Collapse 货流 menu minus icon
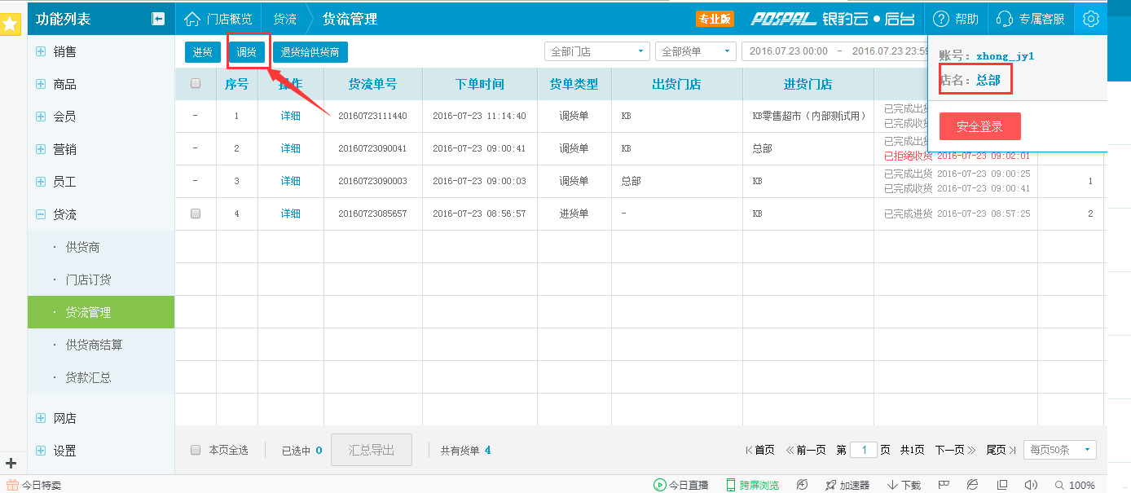This screenshot has height=493, width=1131. (x=41, y=214)
